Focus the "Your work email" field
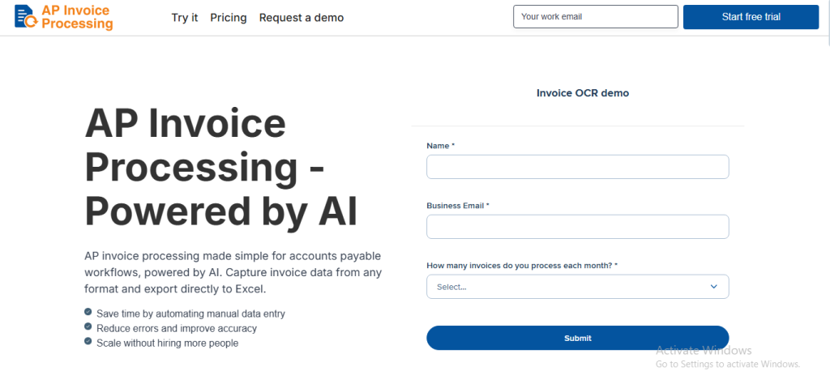Image resolution: width=830 pixels, height=388 pixels. tap(595, 16)
